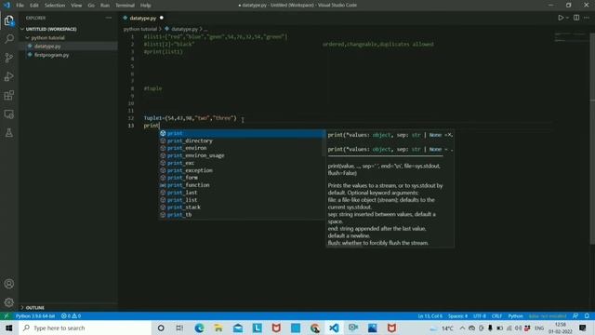Launch Microsoft Edge from taskbar
The height and width of the screenshot is (335, 595).
(199, 328)
